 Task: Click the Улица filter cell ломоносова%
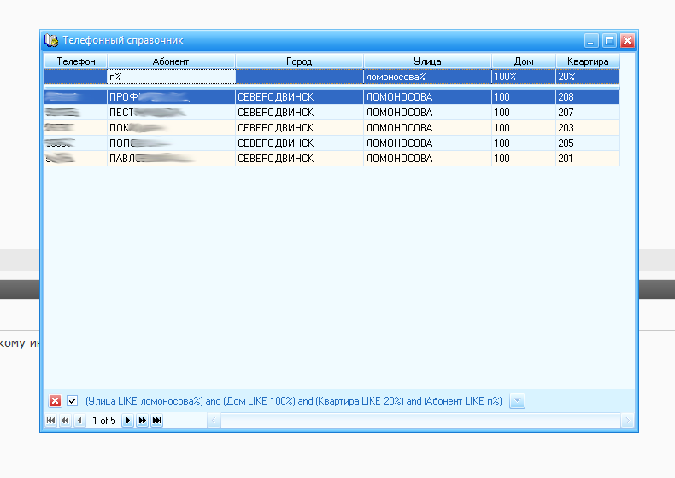tap(427, 77)
